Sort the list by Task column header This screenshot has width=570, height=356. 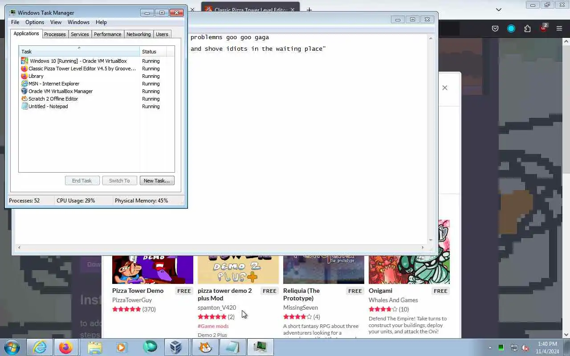(x=79, y=52)
